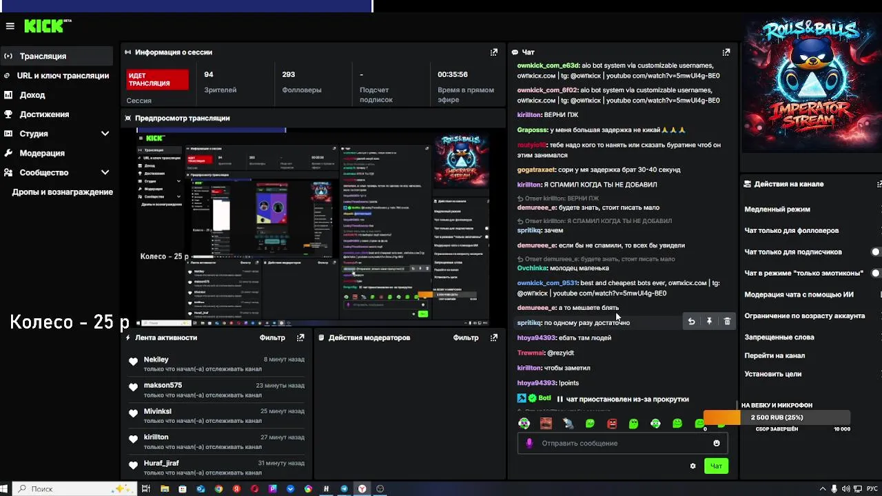This screenshot has width=882, height=496.
Task: Expand the Студия sidebar section chevron
Action: click(x=105, y=134)
